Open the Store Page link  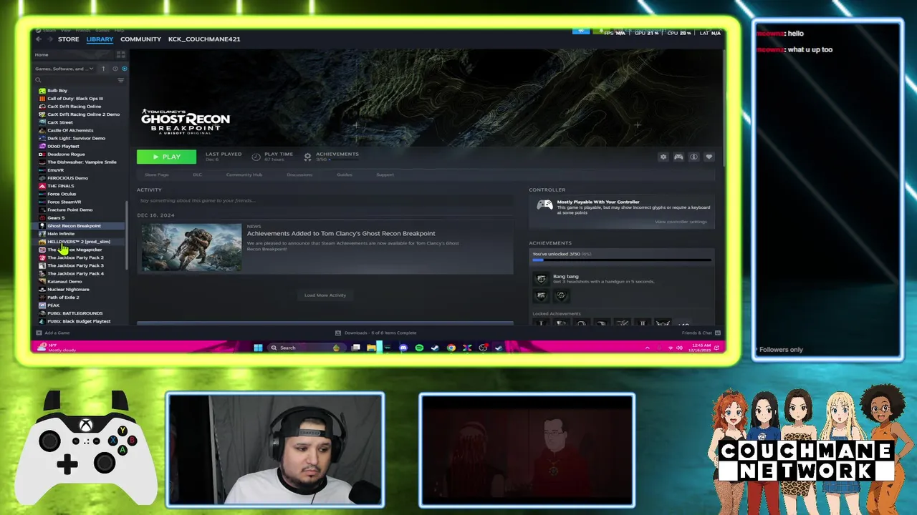pos(157,175)
